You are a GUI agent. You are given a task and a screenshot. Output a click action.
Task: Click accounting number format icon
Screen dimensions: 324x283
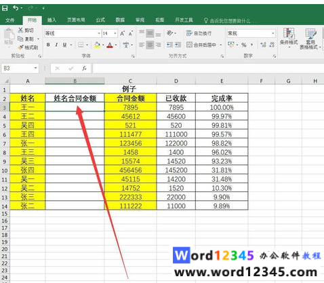point(231,45)
